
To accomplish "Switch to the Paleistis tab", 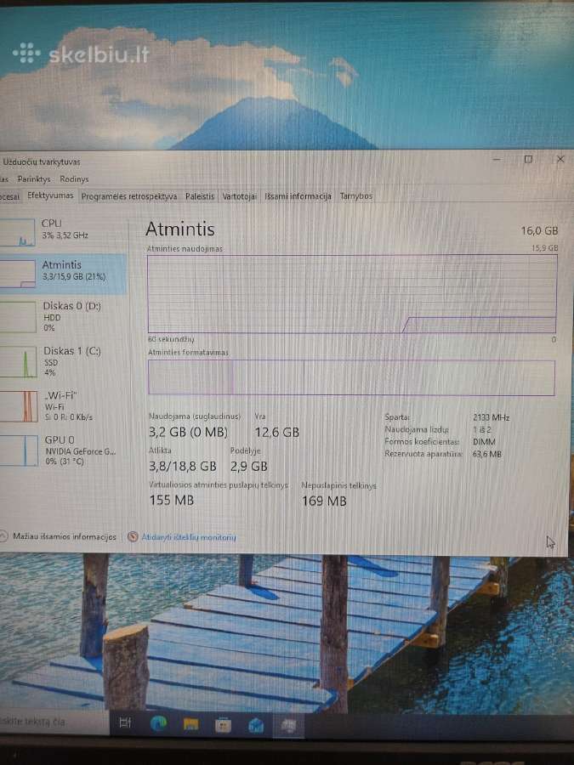I will (x=200, y=196).
